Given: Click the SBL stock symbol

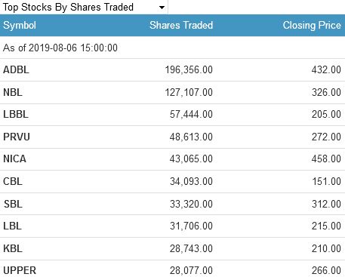Looking at the screenshot, I should (x=13, y=204).
